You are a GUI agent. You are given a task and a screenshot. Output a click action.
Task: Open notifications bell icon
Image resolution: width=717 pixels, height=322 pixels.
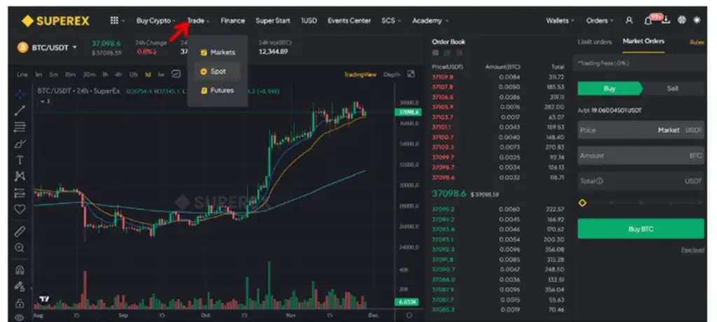tap(648, 20)
